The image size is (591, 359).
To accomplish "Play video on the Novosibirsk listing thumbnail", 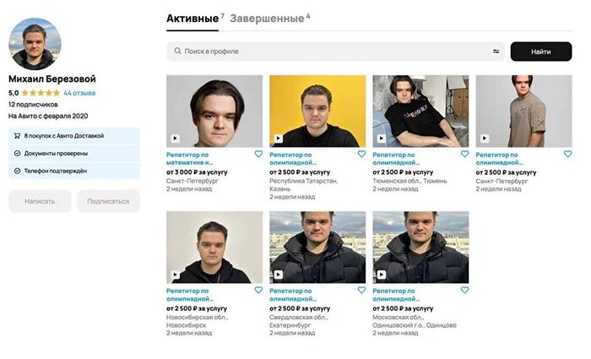I will (x=175, y=275).
